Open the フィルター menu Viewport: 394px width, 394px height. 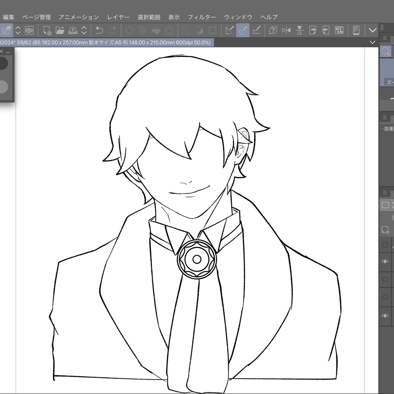coord(202,17)
